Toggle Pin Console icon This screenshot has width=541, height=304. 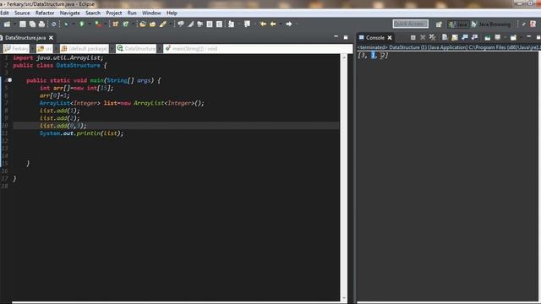tap(488, 37)
